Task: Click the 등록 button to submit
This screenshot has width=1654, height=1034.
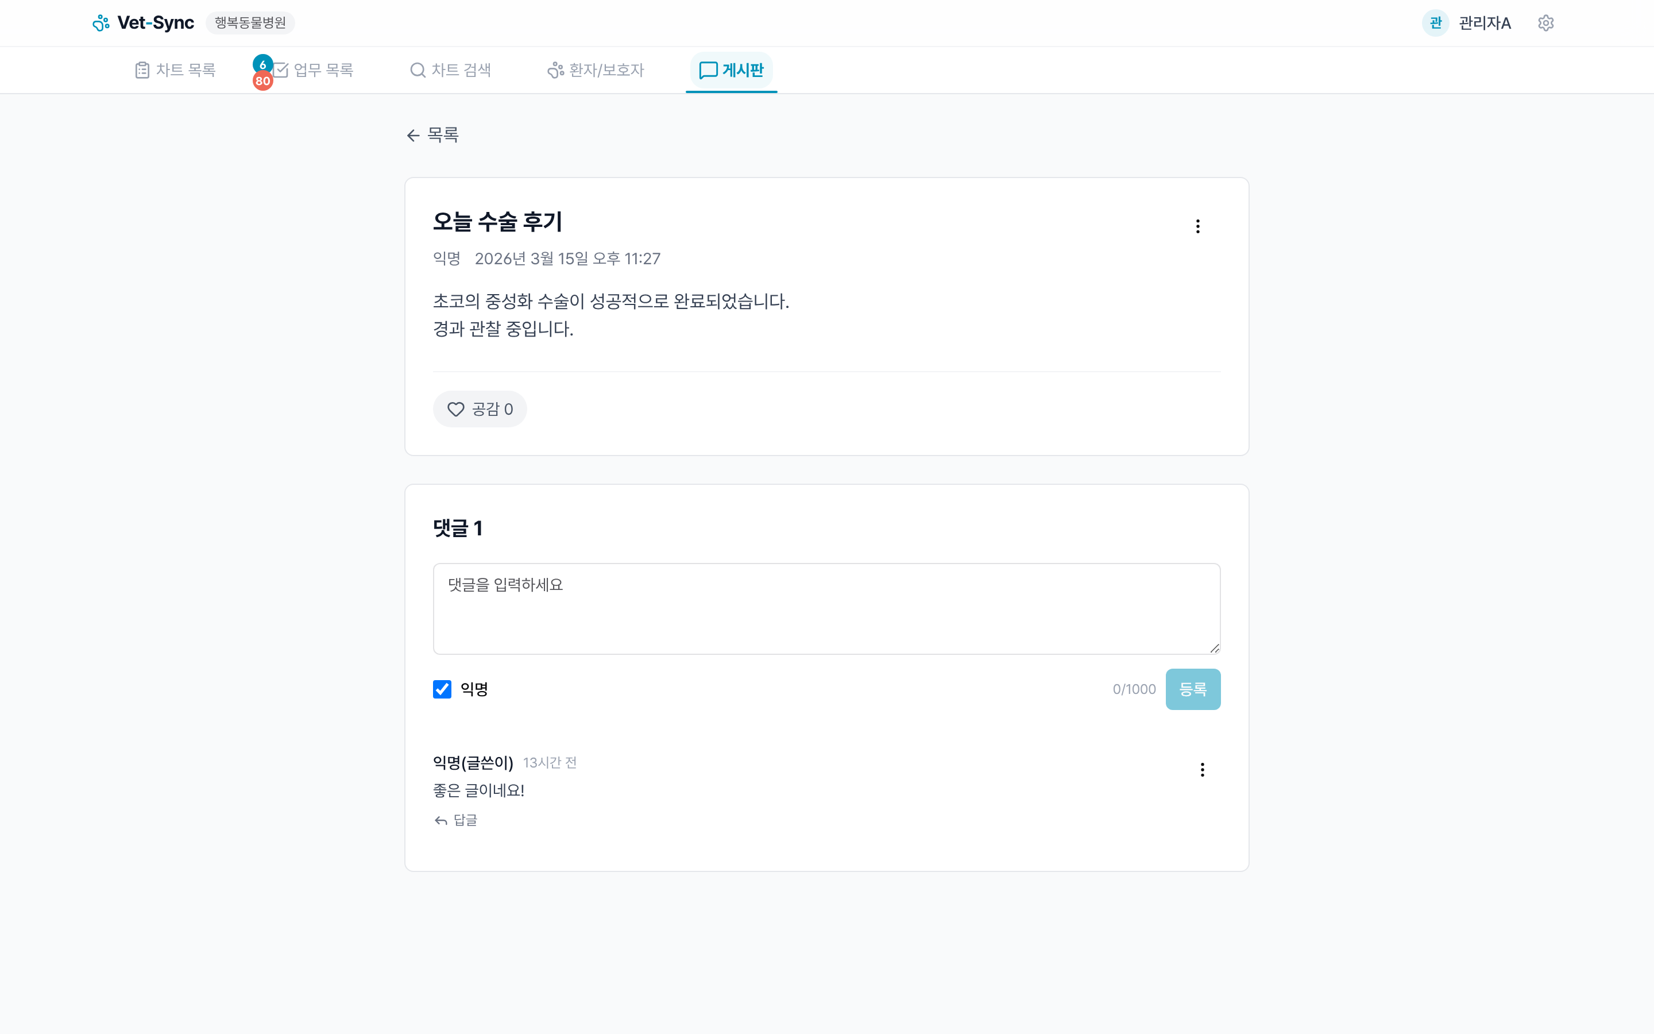Action: tap(1193, 689)
